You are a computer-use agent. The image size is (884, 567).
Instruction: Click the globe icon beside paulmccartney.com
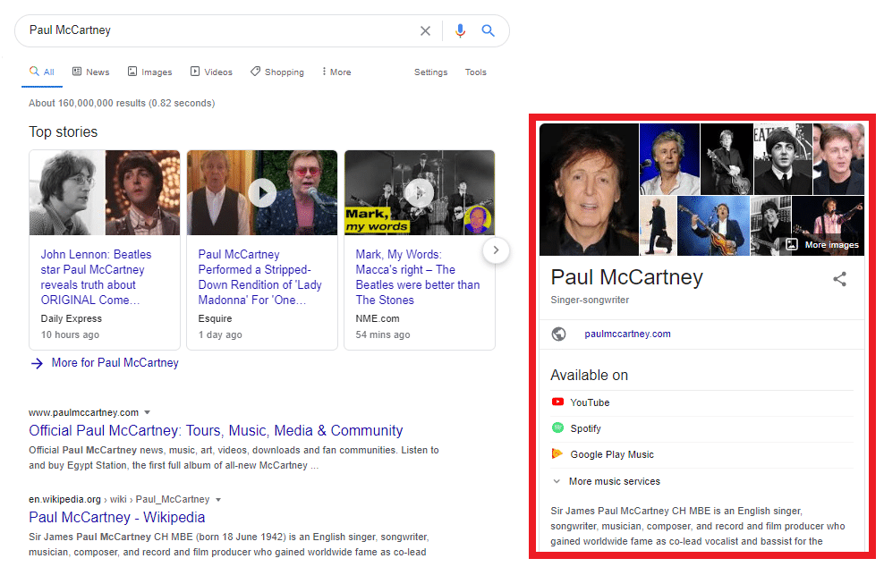coord(559,334)
